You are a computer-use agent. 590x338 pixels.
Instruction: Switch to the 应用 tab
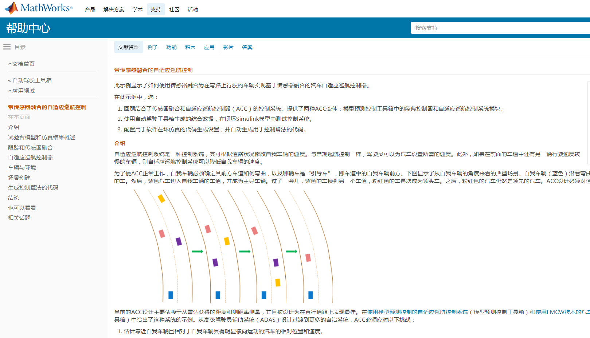pos(209,47)
